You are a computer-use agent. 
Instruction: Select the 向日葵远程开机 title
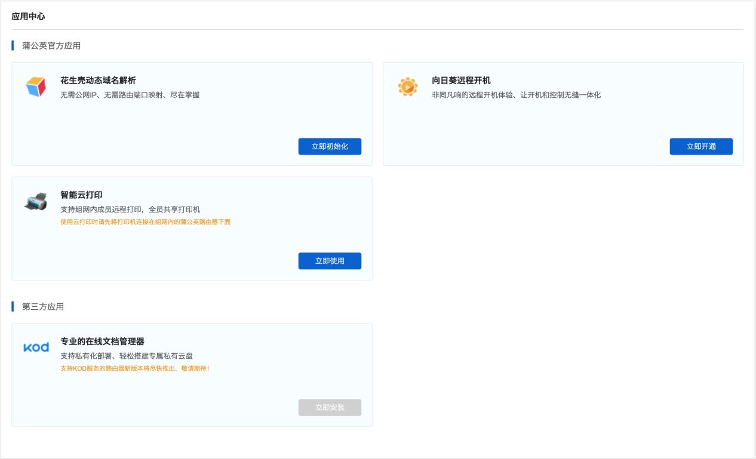(461, 80)
